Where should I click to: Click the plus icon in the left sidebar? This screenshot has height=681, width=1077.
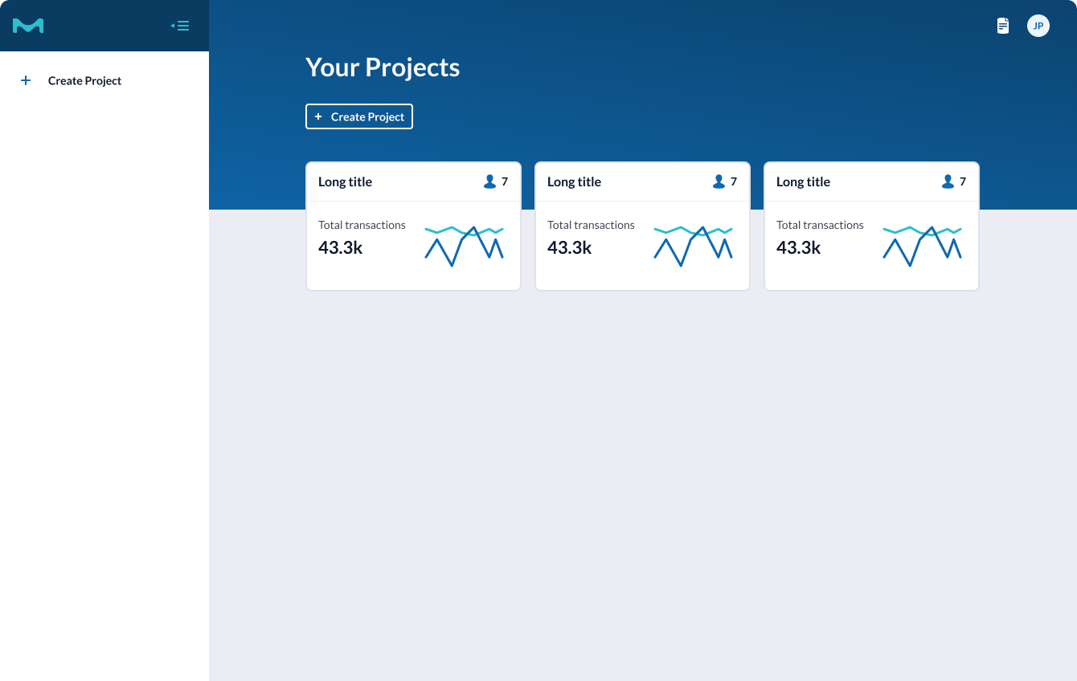tap(26, 80)
